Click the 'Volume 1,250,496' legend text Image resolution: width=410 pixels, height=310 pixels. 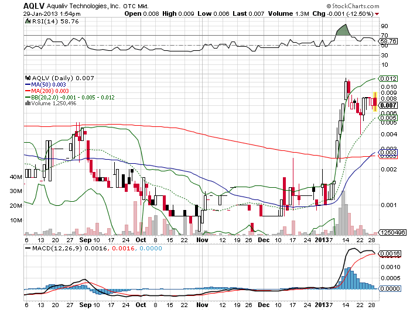pyautogui.click(x=54, y=104)
